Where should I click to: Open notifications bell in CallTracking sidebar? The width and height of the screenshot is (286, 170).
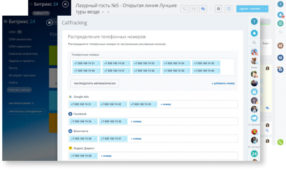click(x=254, y=33)
